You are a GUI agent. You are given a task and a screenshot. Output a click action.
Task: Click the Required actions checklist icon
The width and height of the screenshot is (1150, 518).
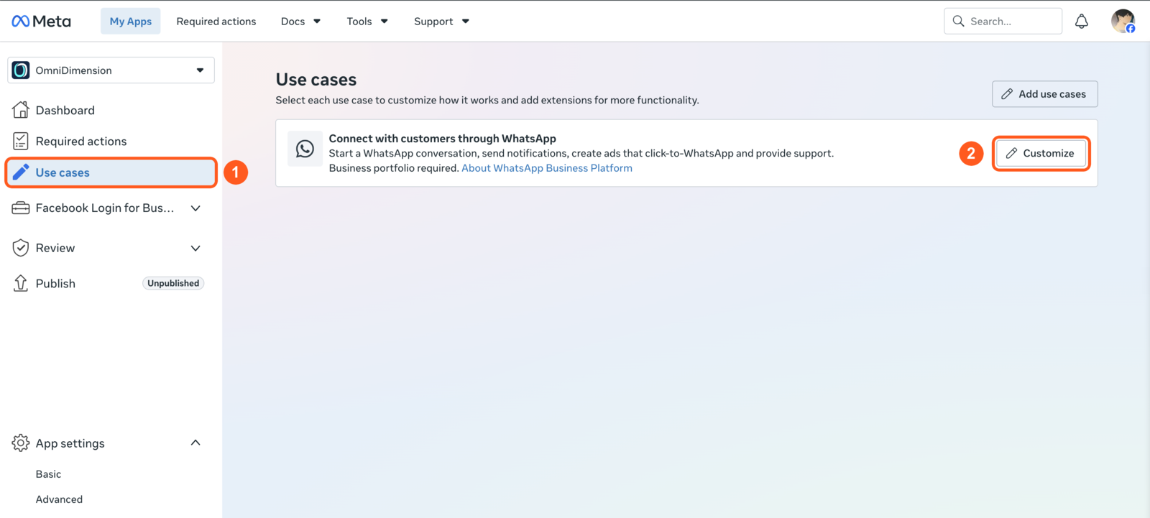click(x=21, y=141)
